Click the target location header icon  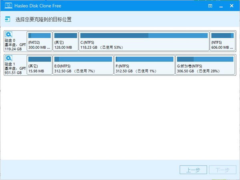(x=8, y=19)
